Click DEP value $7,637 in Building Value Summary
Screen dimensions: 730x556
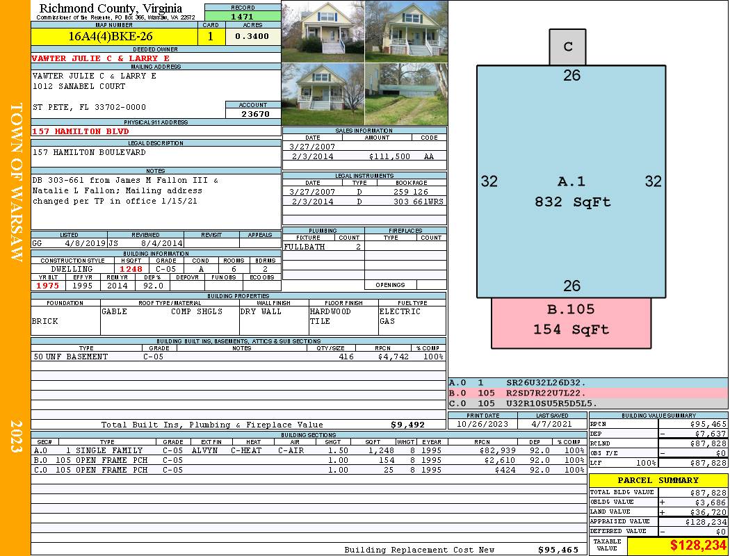click(x=710, y=434)
